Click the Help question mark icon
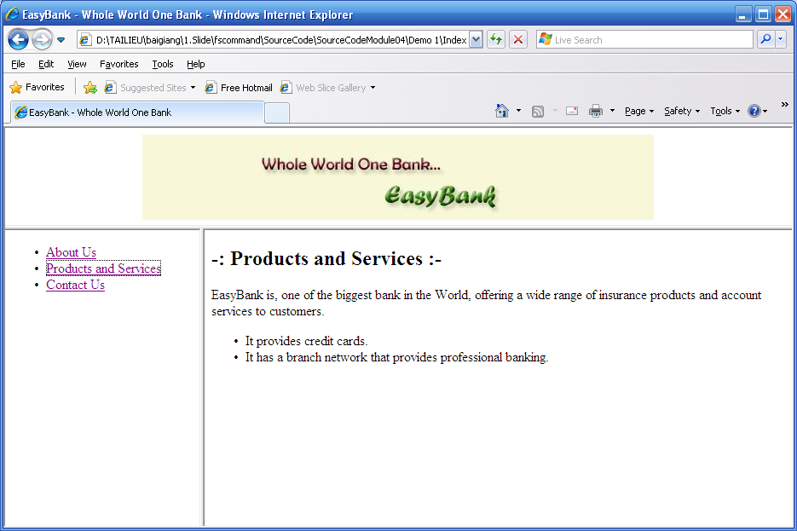797x531 pixels. click(754, 111)
